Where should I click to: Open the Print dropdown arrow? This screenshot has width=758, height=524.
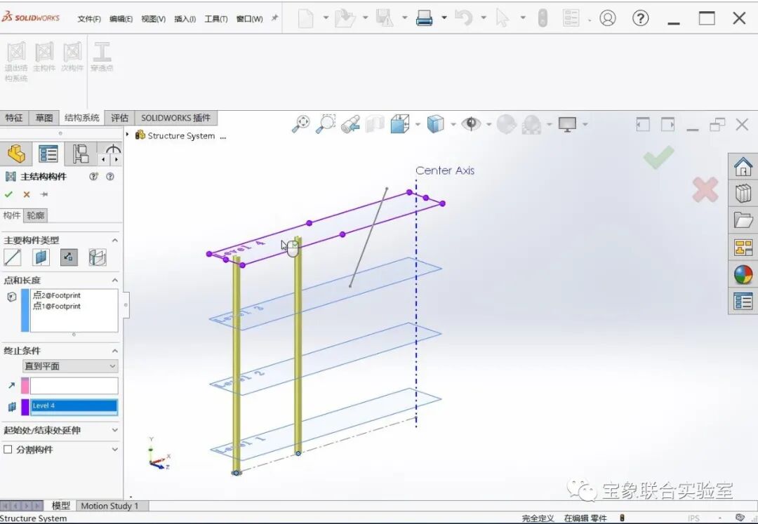pos(444,18)
